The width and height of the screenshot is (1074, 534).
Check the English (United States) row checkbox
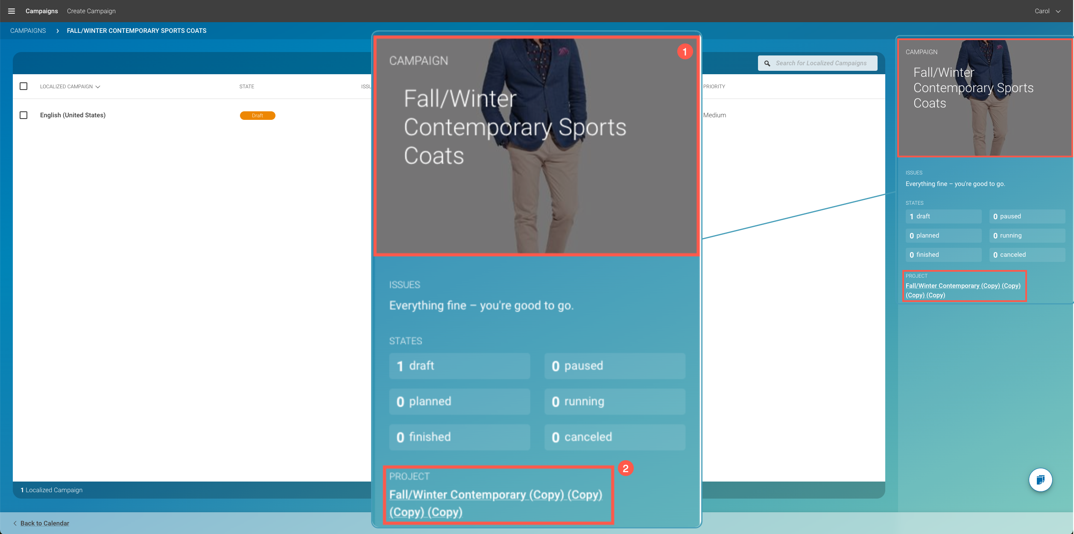[23, 115]
